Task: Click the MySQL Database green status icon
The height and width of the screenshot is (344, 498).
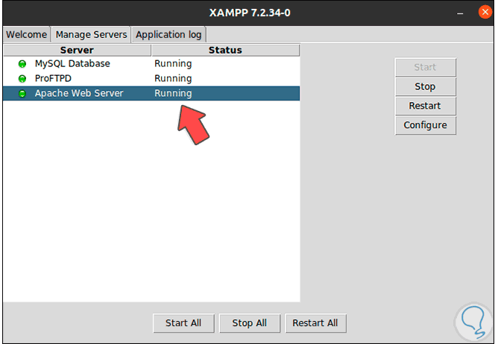Action: click(22, 64)
